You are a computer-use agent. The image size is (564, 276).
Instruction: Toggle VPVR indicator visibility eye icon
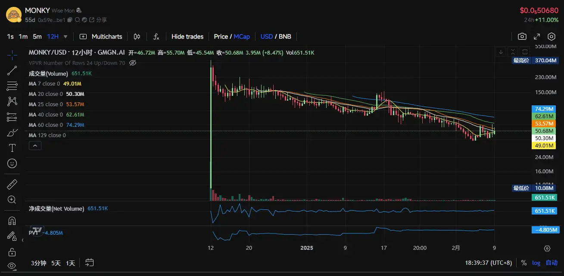pos(133,63)
